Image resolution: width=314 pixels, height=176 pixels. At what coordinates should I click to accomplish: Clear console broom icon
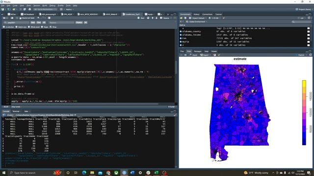coord(175,115)
